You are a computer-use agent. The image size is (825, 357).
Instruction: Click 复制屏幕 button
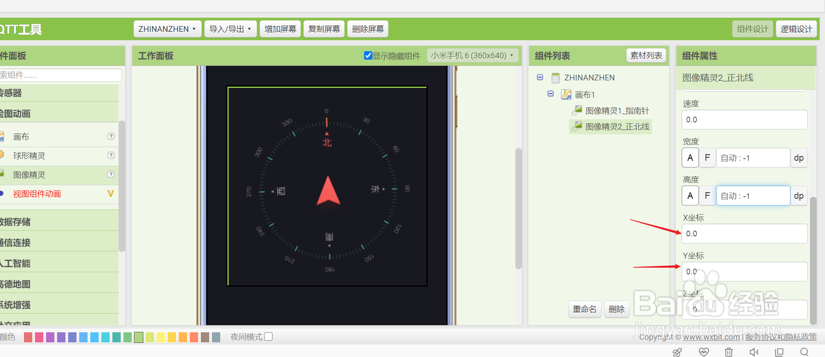point(324,29)
